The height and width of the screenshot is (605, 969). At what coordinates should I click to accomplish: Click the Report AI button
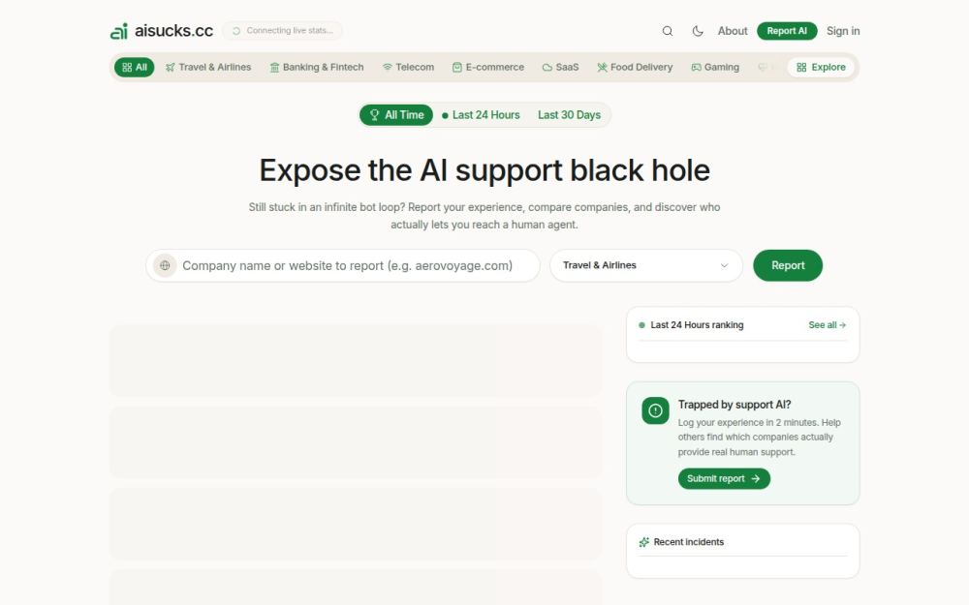(x=787, y=31)
